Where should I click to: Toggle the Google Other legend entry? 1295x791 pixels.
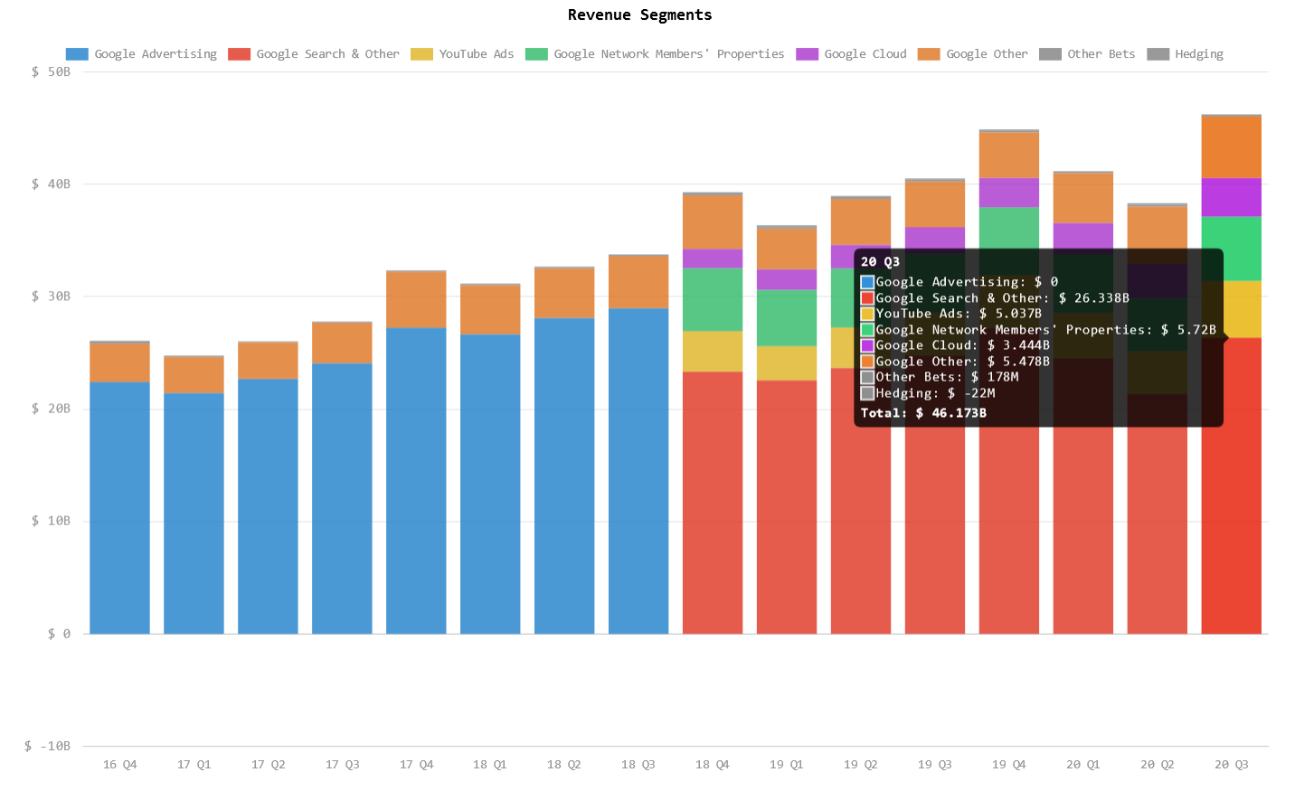click(x=972, y=54)
